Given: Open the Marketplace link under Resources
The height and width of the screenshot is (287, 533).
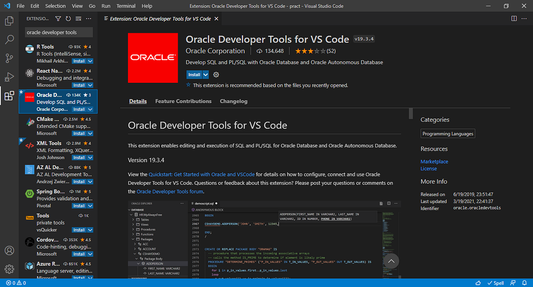Looking at the screenshot, I should 434,161.
